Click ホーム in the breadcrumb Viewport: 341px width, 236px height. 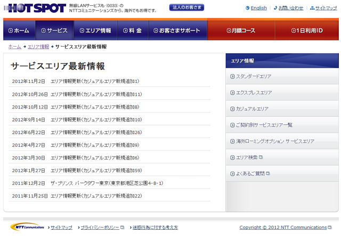(x=15, y=47)
